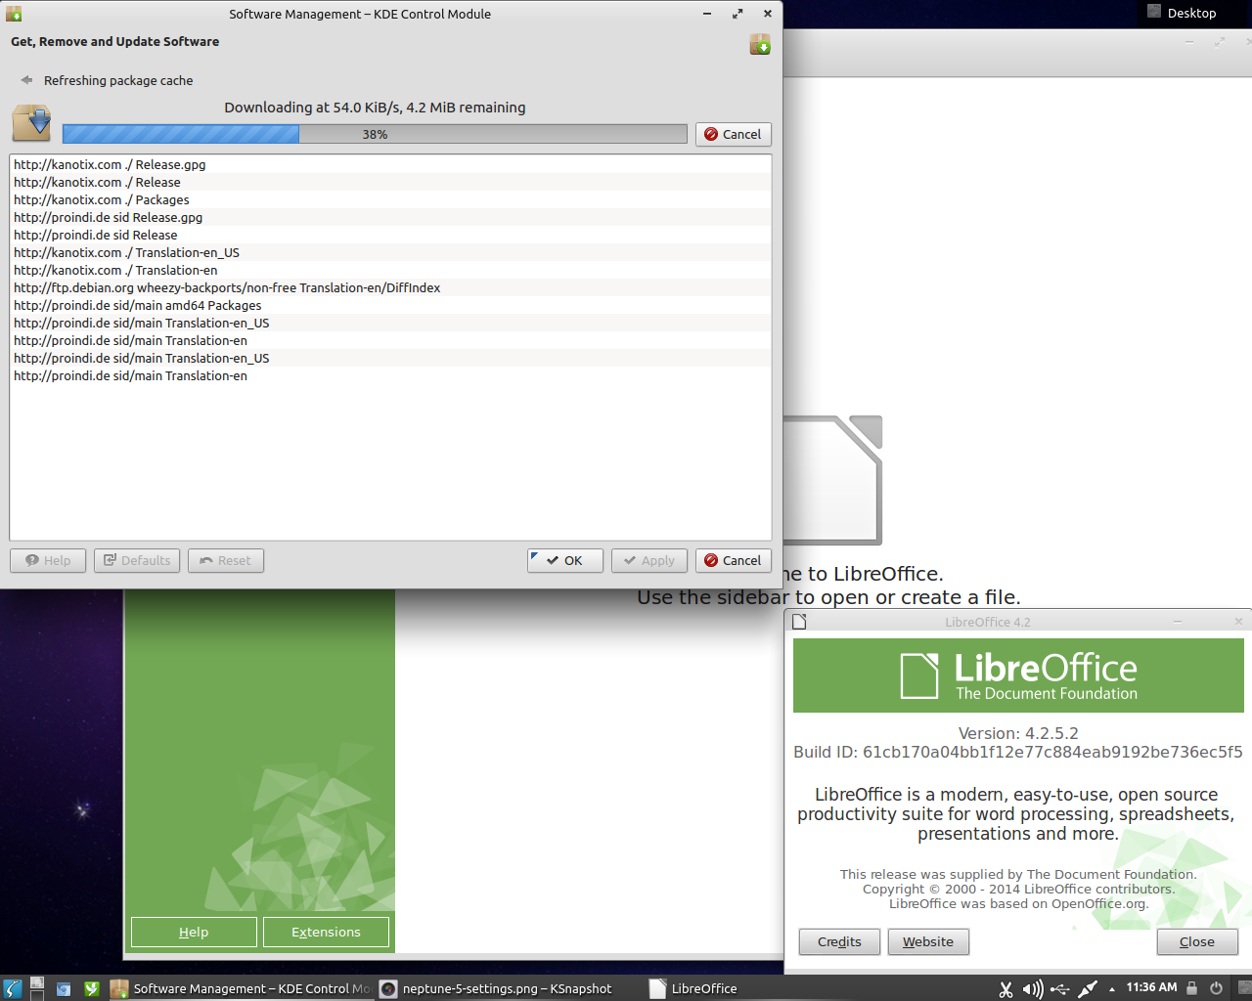Viewport: 1252px width, 1001px height.
Task: Click the back arrow beside Refreshing package cache
Action: 26,80
